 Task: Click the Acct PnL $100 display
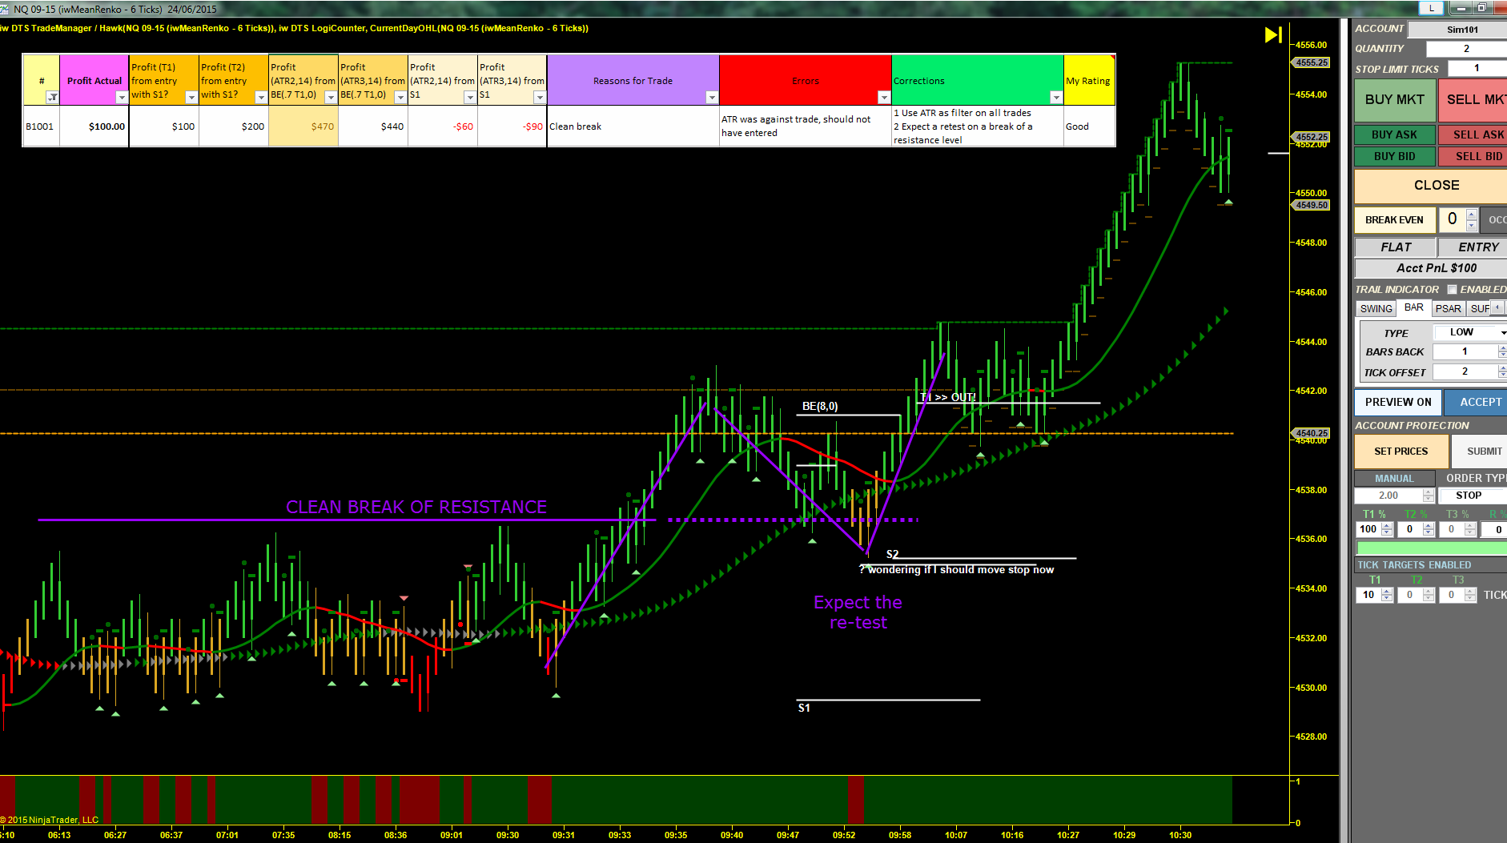pyautogui.click(x=1431, y=268)
